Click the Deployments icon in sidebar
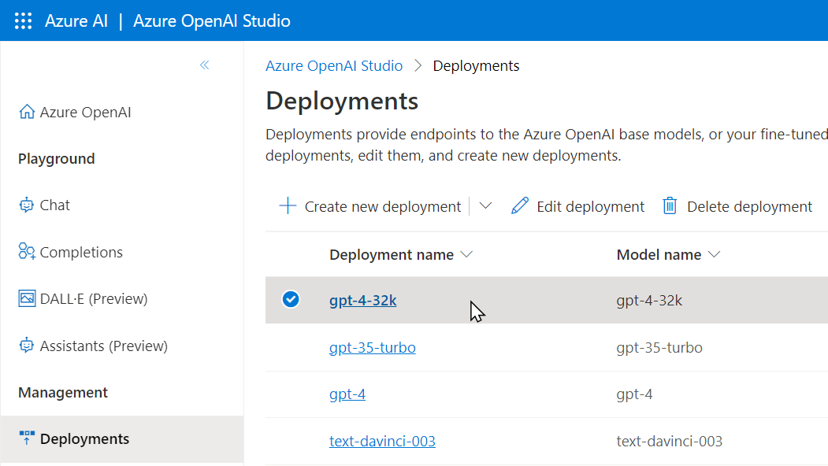The width and height of the screenshot is (828, 466). pos(27,438)
